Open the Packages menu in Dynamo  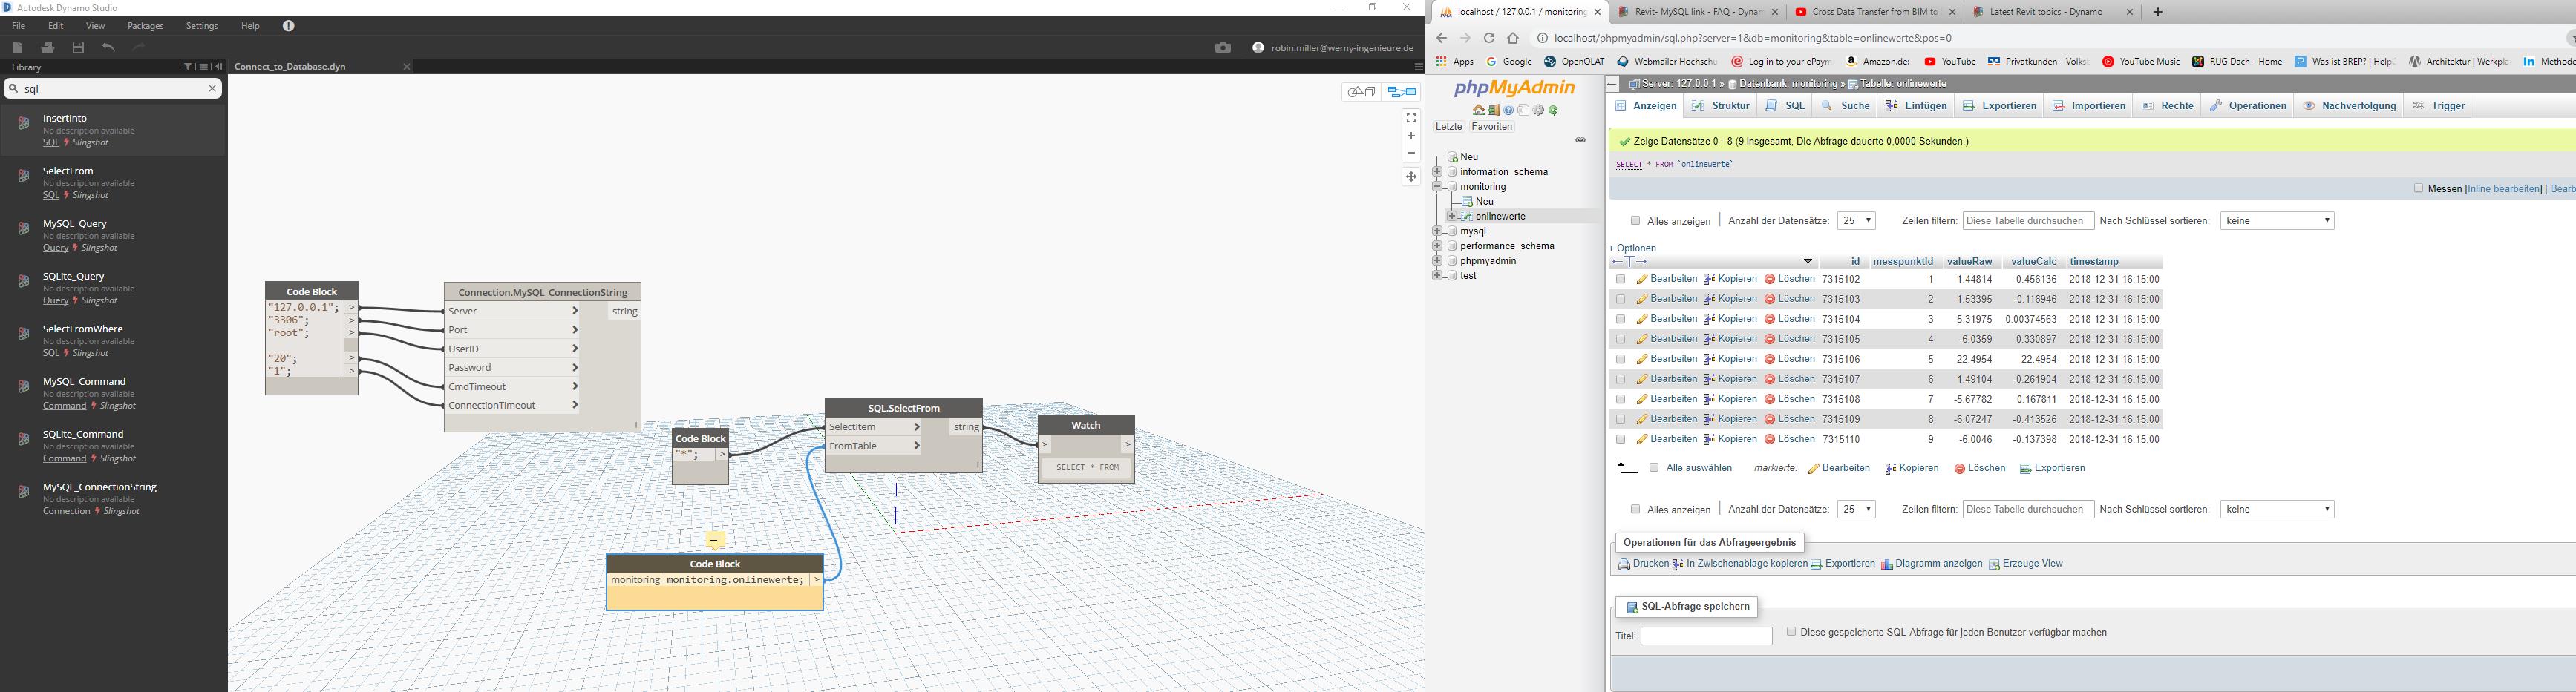coord(145,26)
